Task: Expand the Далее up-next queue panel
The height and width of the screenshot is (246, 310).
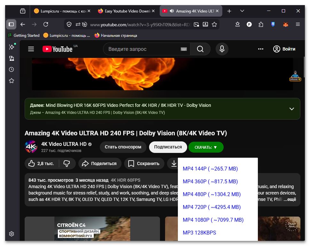Action: pyautogui.click(x=292, y=109)
